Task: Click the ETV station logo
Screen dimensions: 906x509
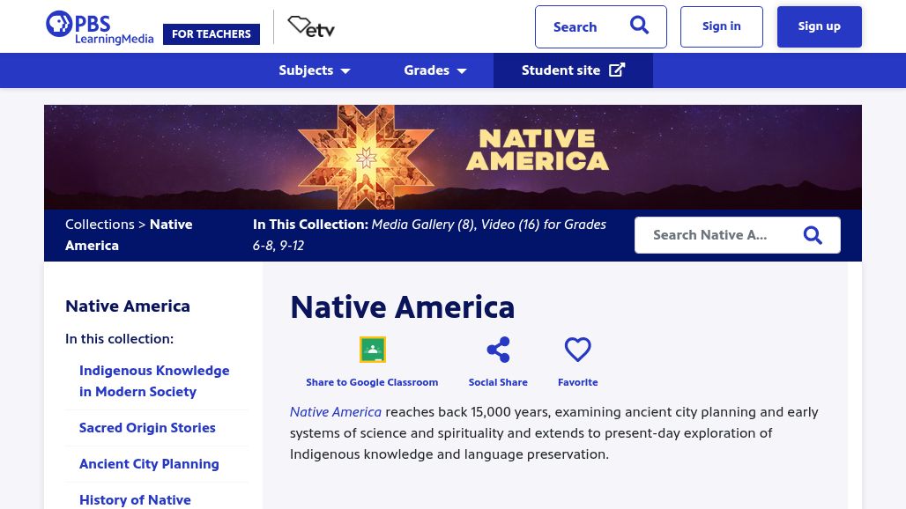Action: tap(311, 27)
